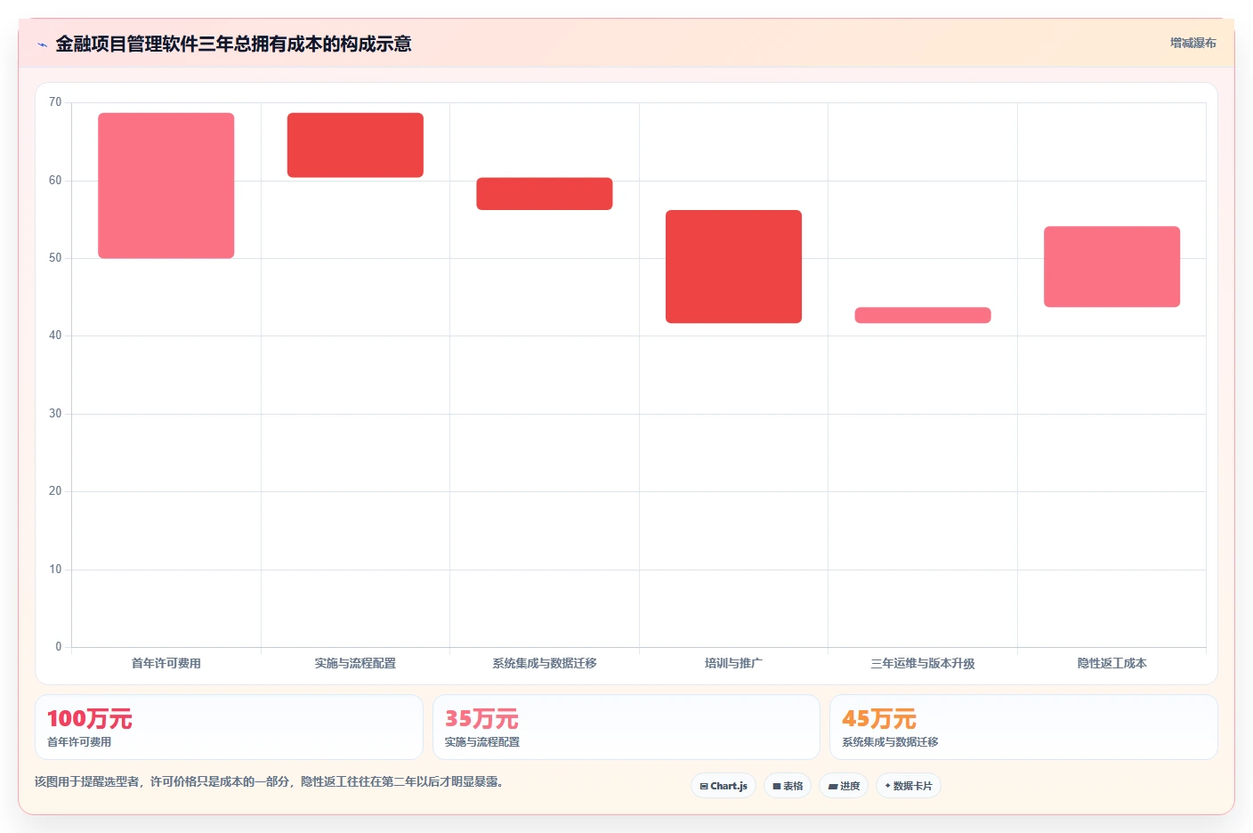Image resolution: width=1253 pixels, height=833 pixels.
Task: Click the thin 三年运维与版本升级 bar
Action: coord(923,315)
